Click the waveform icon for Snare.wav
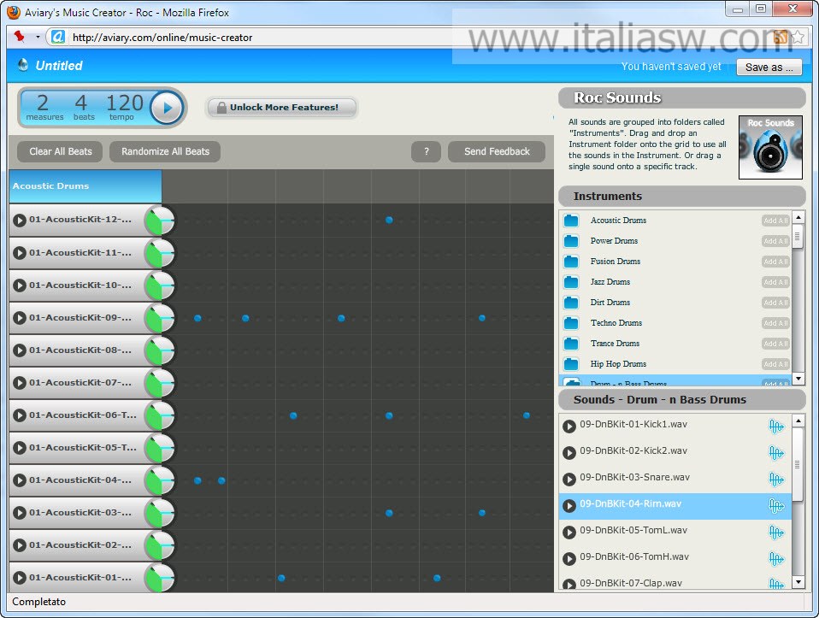Image resolution: width=819 pixels, height=618 pixels. tap(776, 479)
